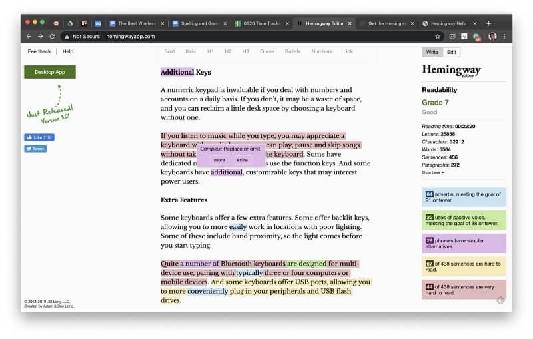Close the 0520 Time Tracking tab

click(288, 23)
